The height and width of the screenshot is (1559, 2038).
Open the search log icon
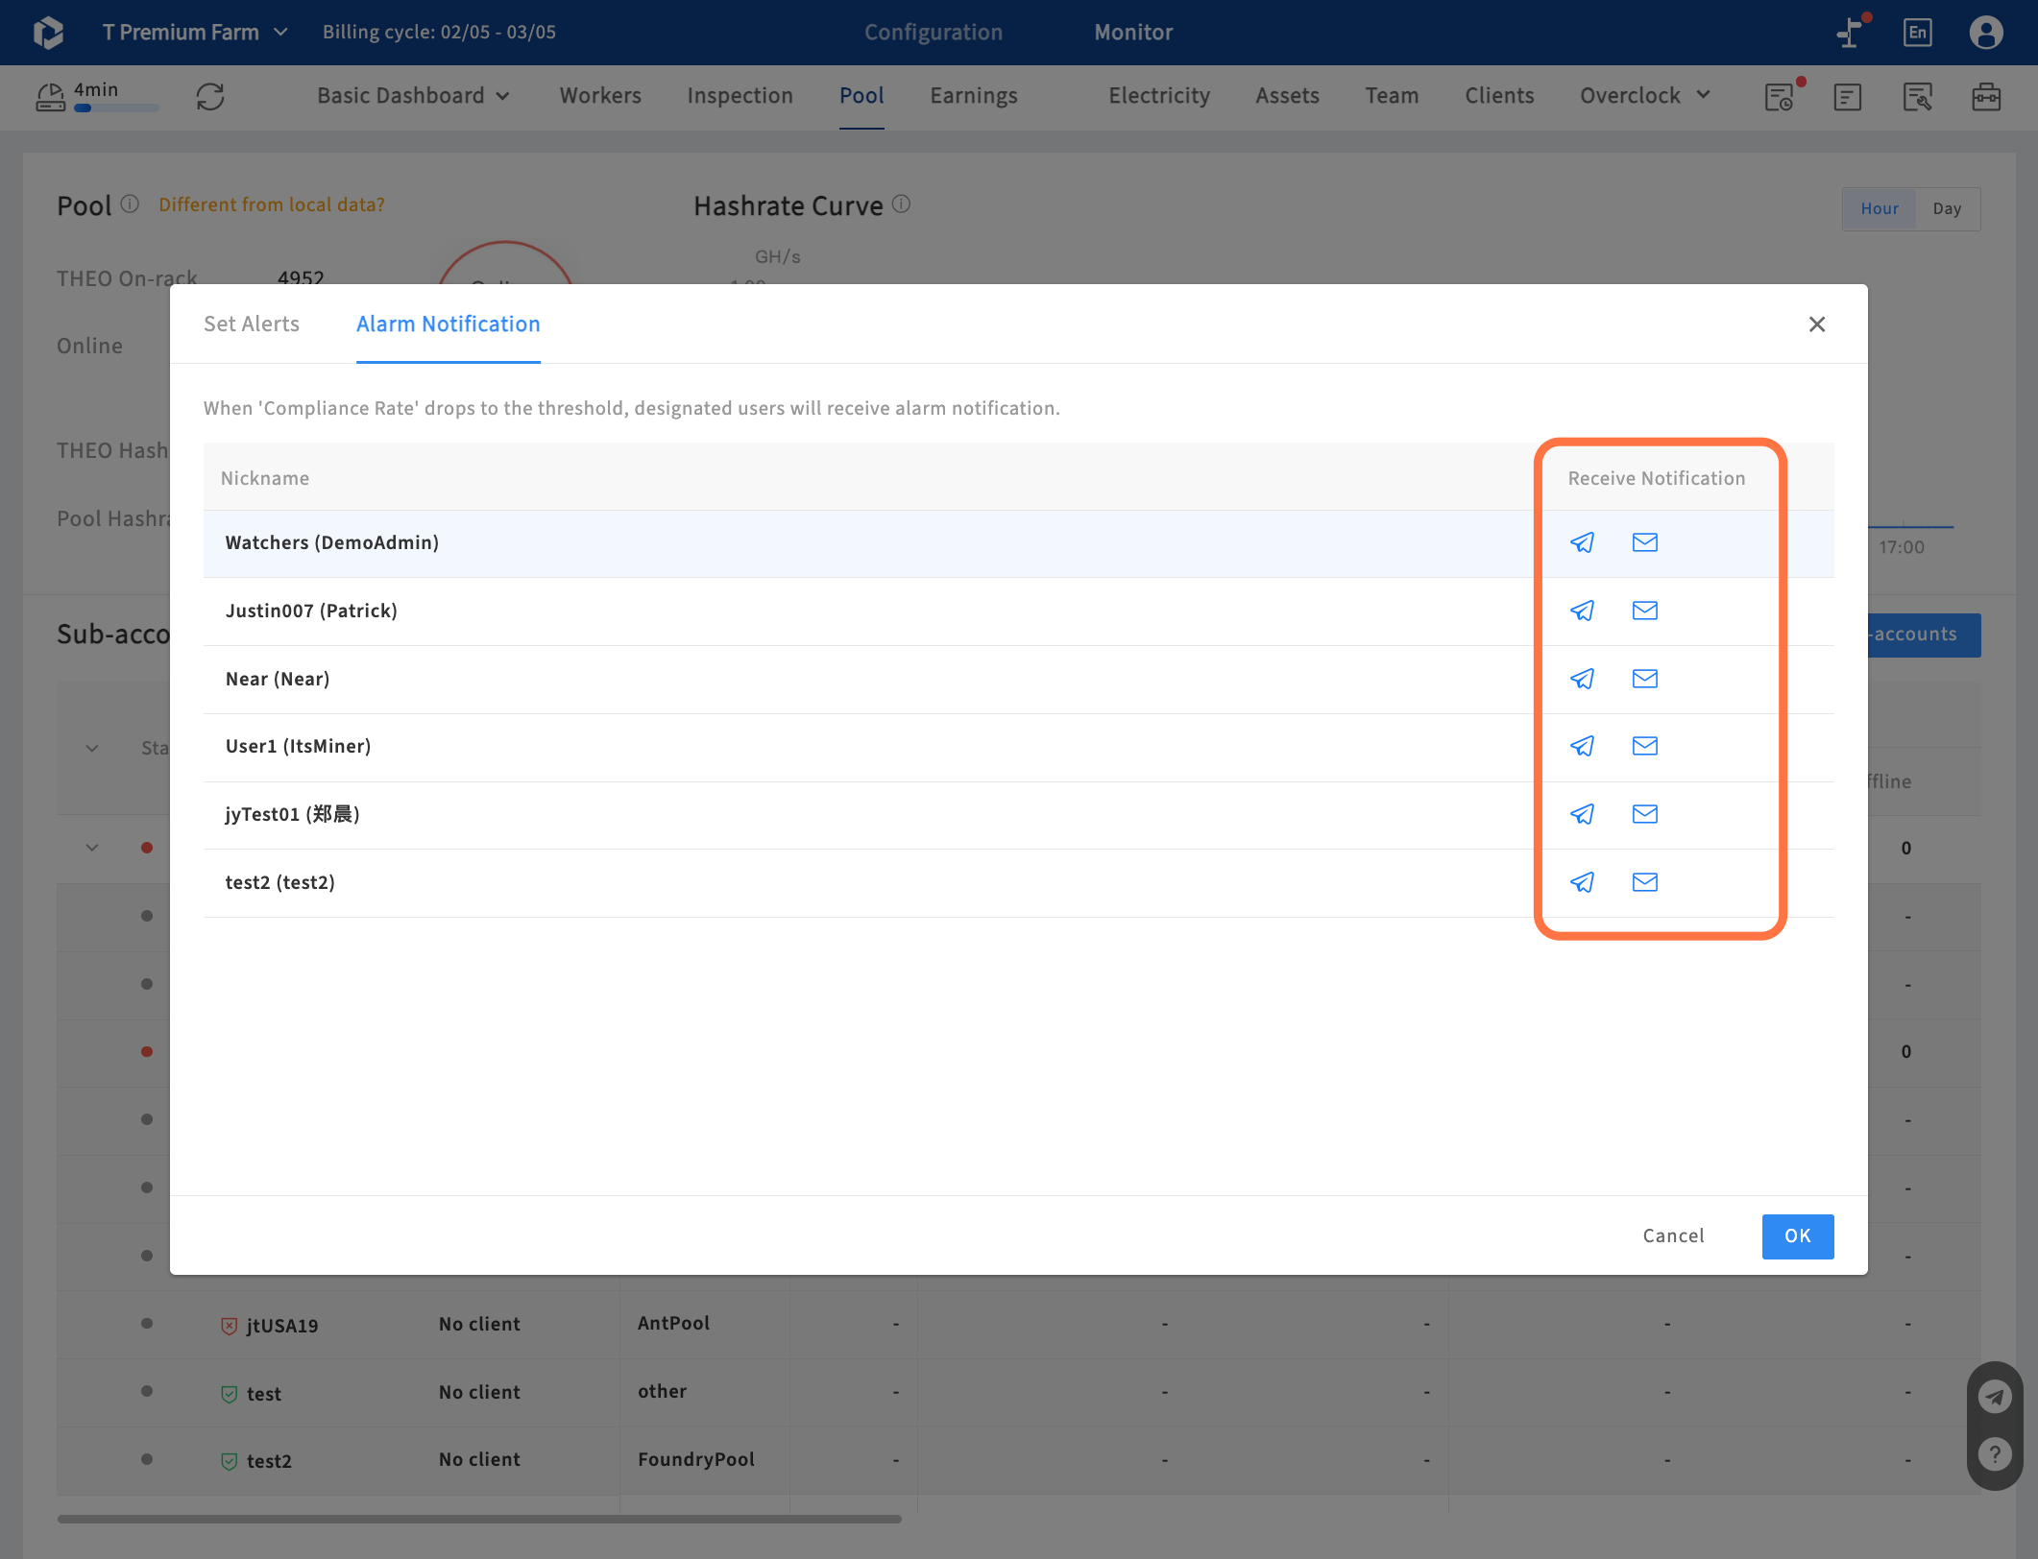pyautogui.click(x=1917, y=96)
